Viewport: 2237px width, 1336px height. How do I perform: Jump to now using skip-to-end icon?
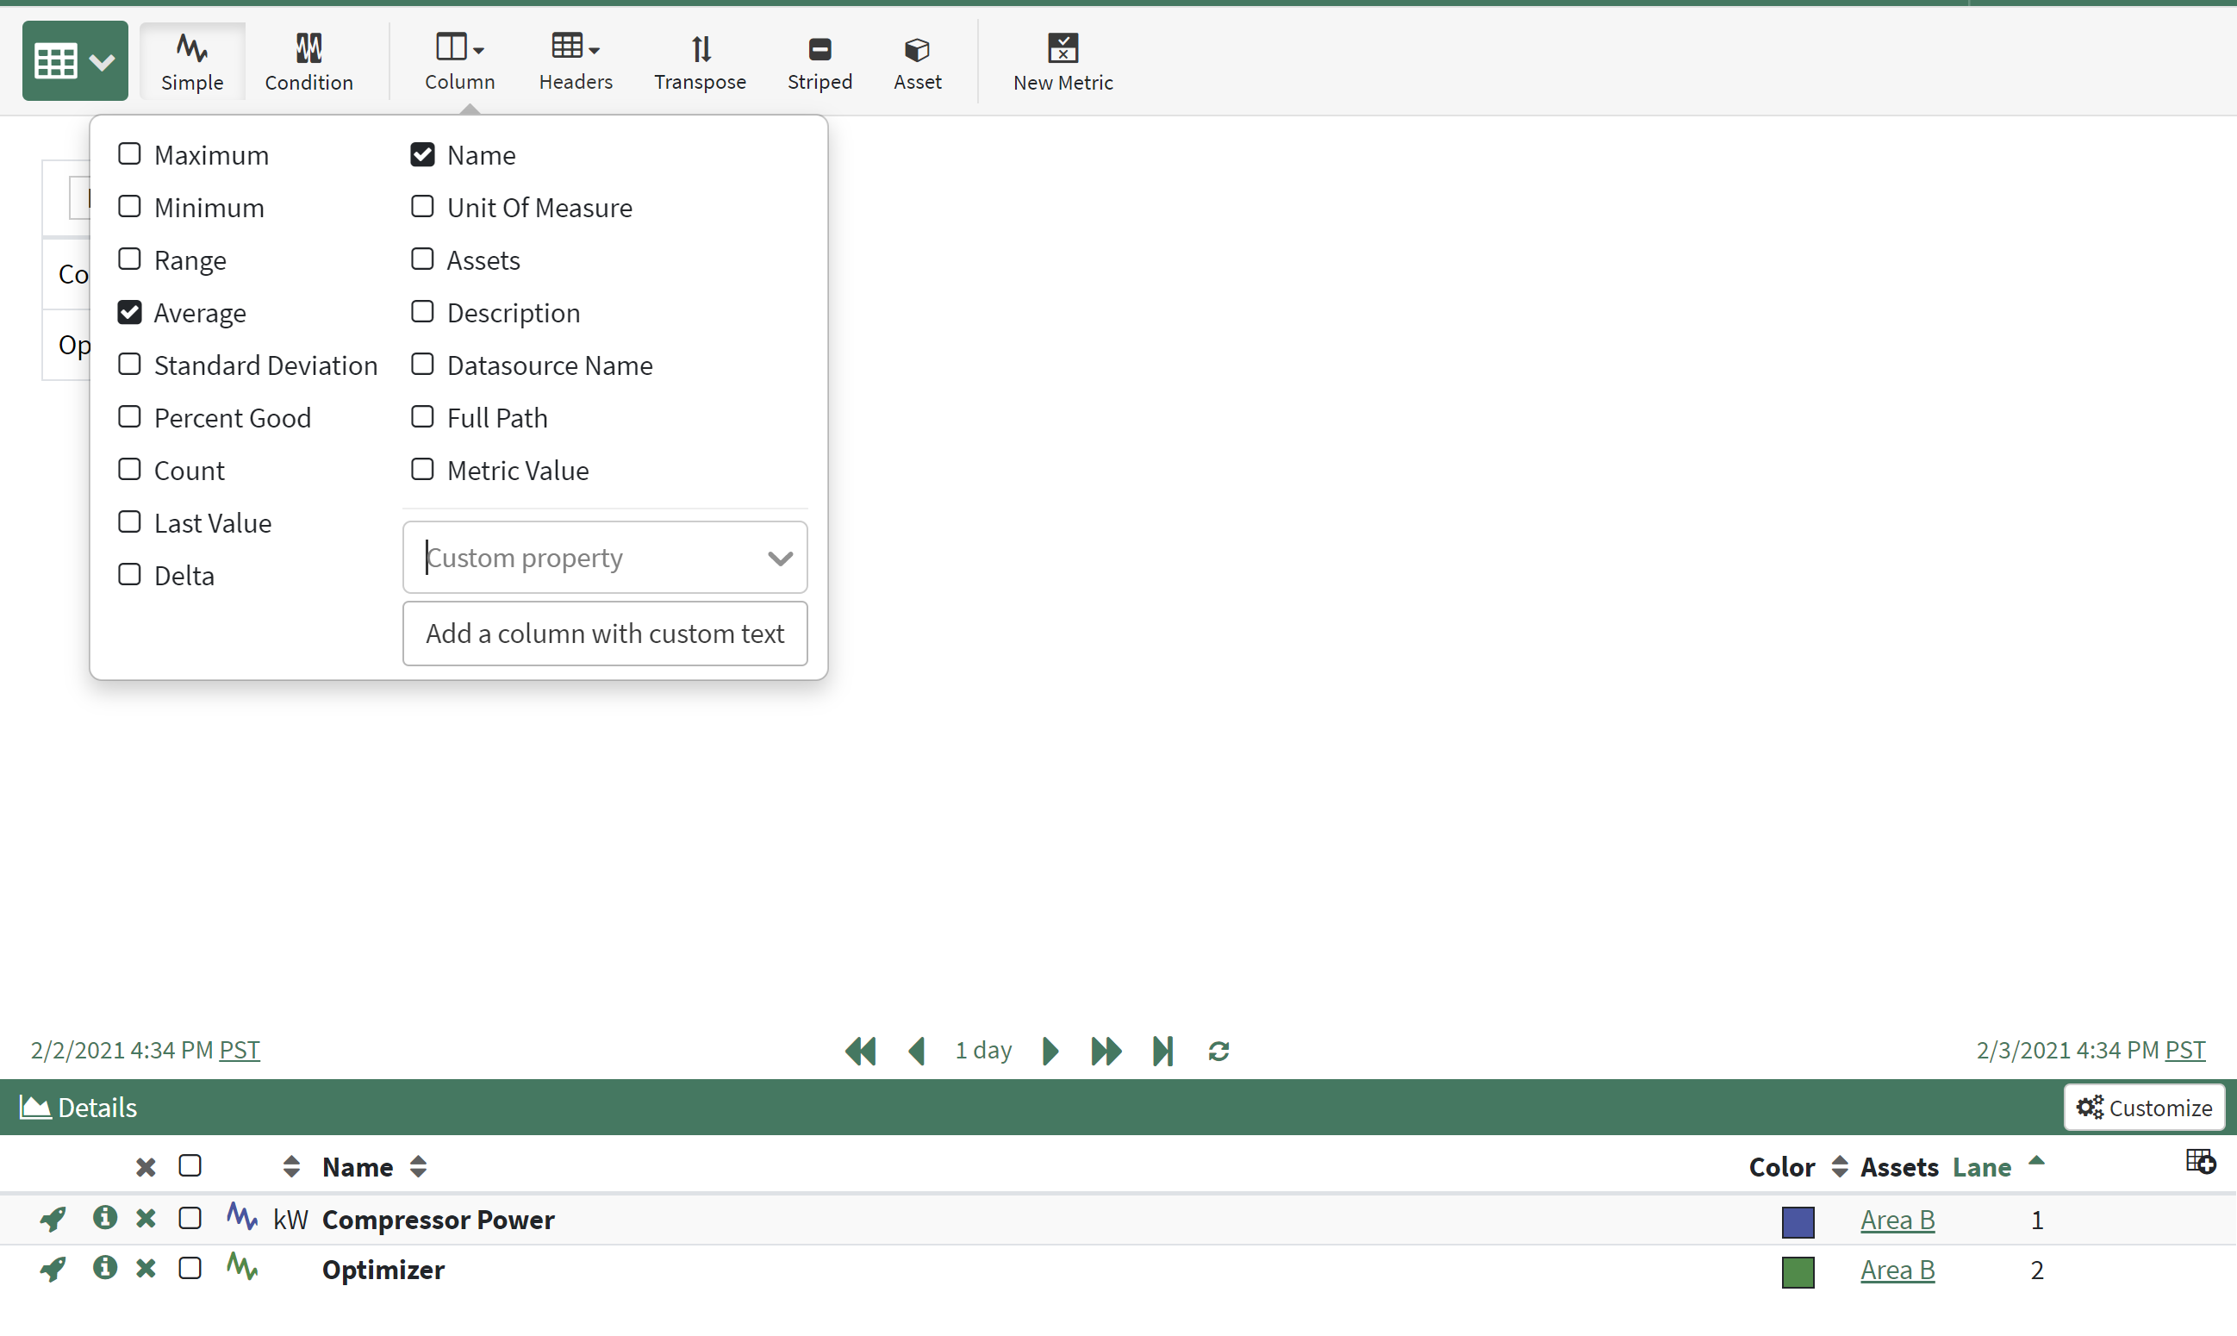point(1162,1051)
